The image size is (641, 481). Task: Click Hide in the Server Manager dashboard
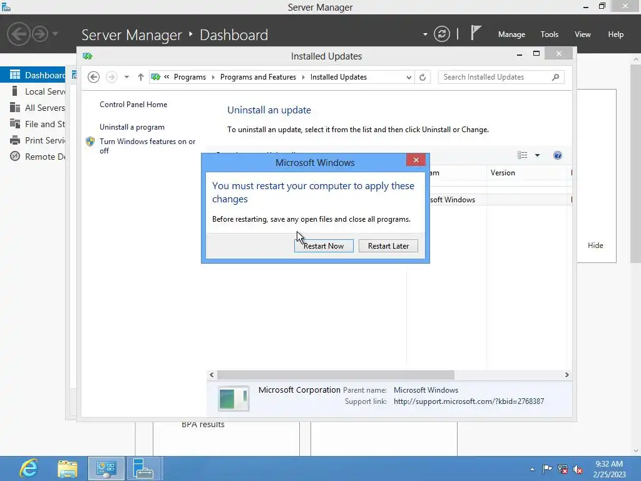[595, 246]
